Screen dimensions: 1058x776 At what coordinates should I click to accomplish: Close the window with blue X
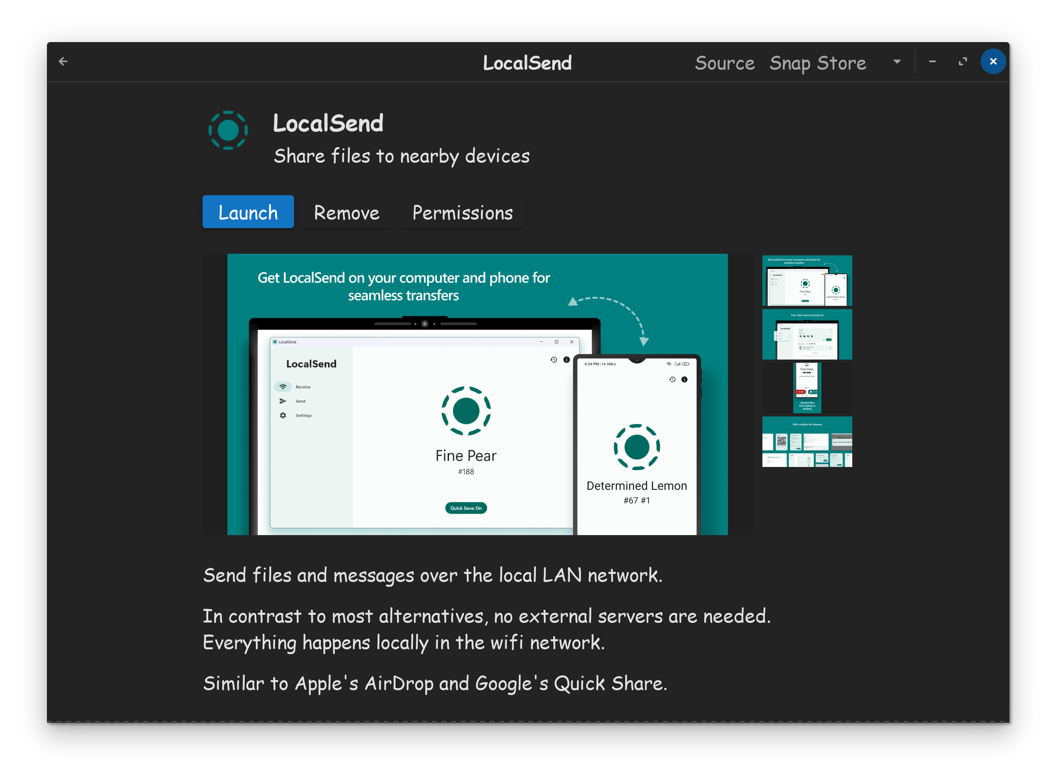coord(993,62)
